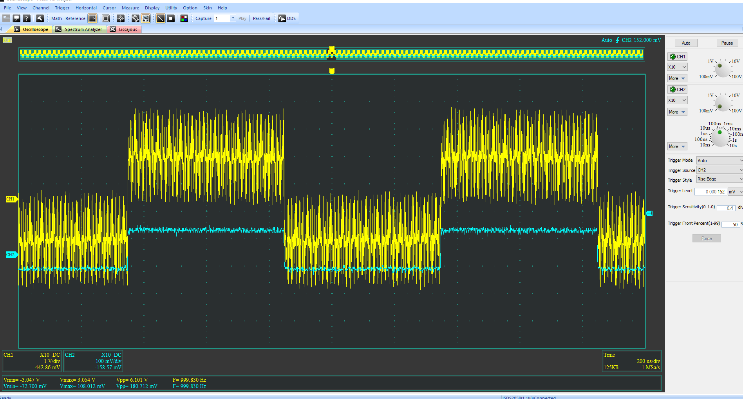Switch to the Spectrum Analyzer tab
743x399 pixels.
tap(80, 29)
